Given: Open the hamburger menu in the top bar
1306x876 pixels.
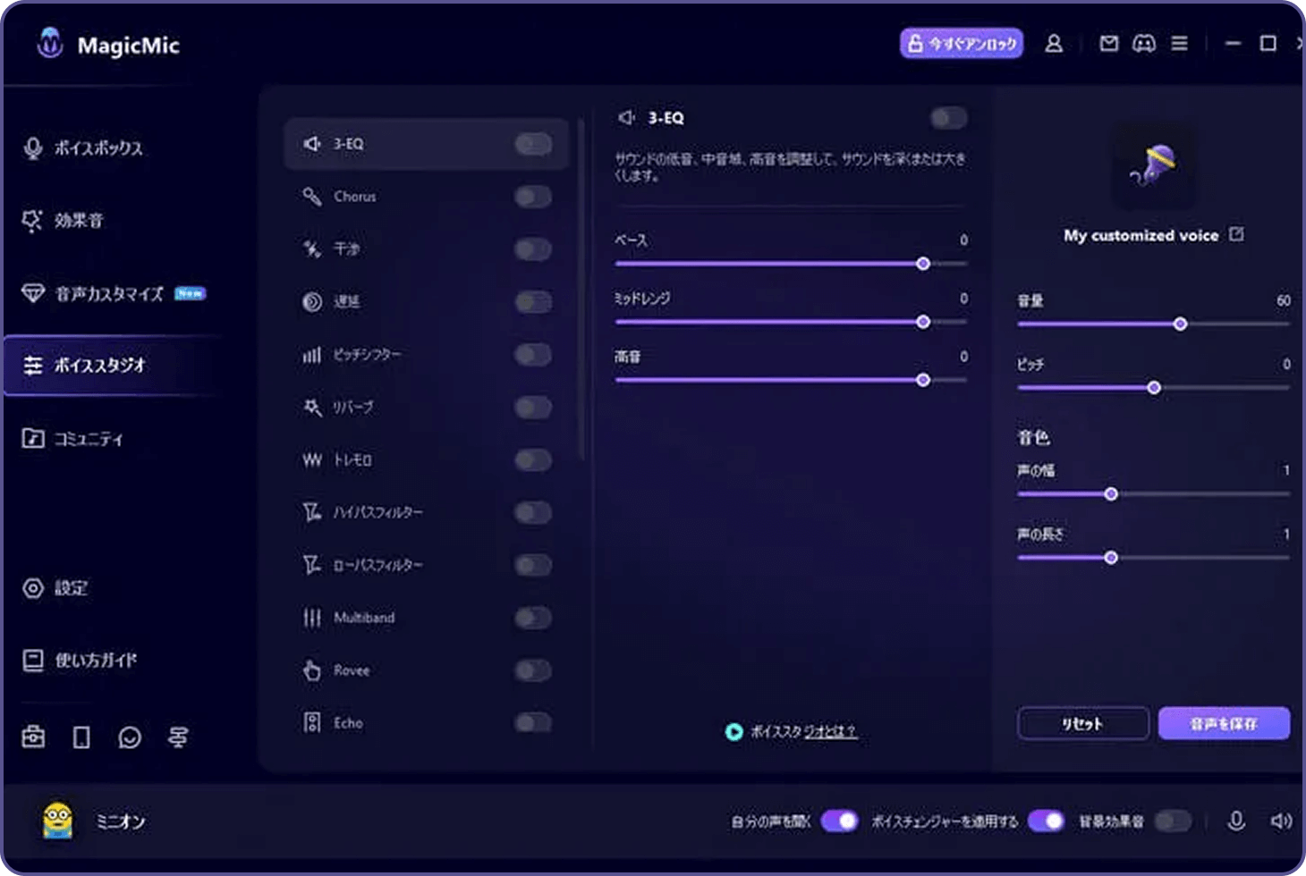Looking at the screenshot, I should tap(1179, 43).
